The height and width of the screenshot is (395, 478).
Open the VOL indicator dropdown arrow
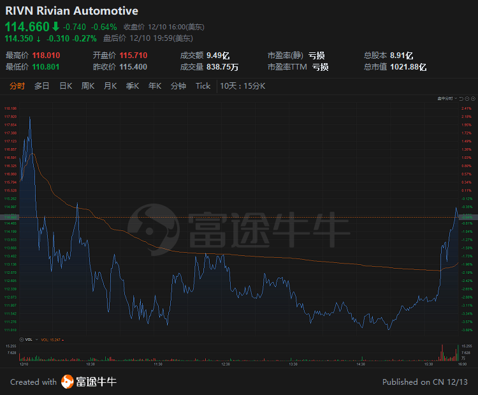36,339
